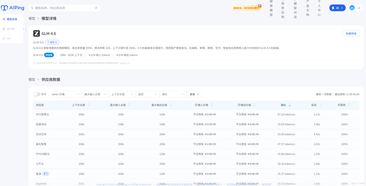Click the 供应商 sidebar icon
The width and height of the screenshot is (366, 186).
(4, 29)
